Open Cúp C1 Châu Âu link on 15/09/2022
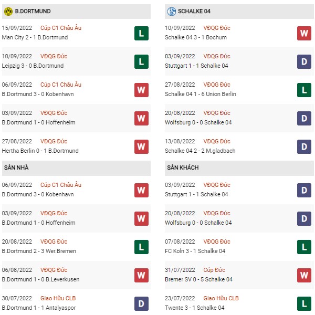This screenshot has height=315, width=315. point(61,28)
